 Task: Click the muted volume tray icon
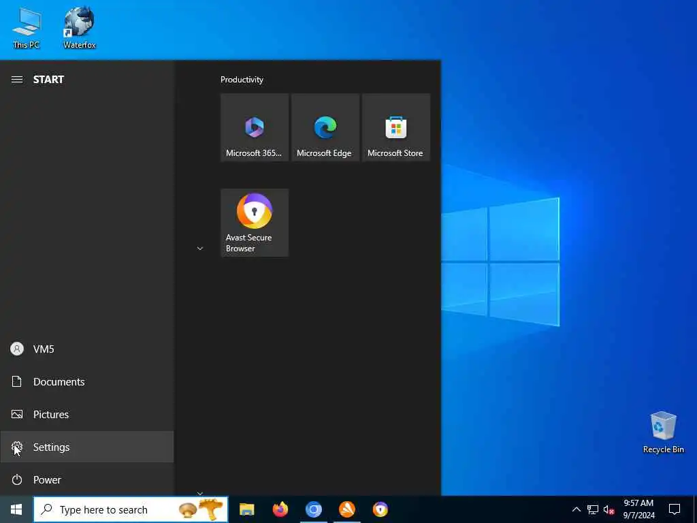pos(609,509)
